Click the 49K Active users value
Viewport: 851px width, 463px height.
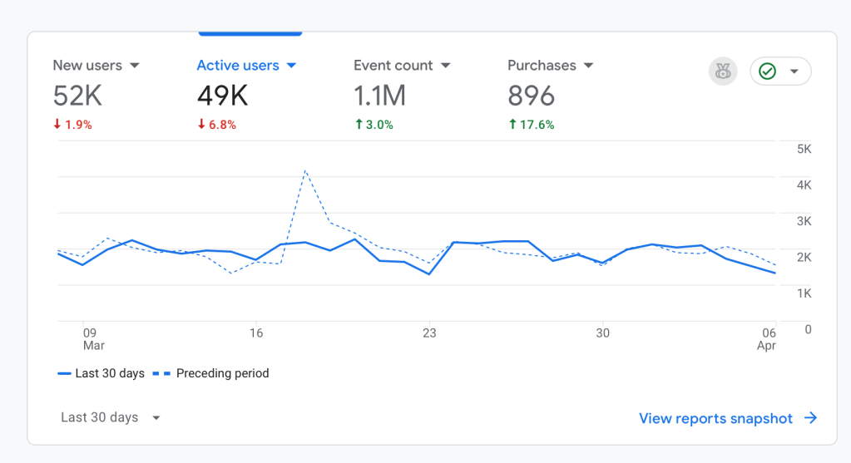click(x=222, y=96)
